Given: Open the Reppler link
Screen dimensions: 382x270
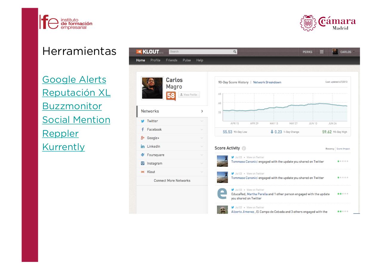Looking at the screenshot, I should click(x=60, y=133).
